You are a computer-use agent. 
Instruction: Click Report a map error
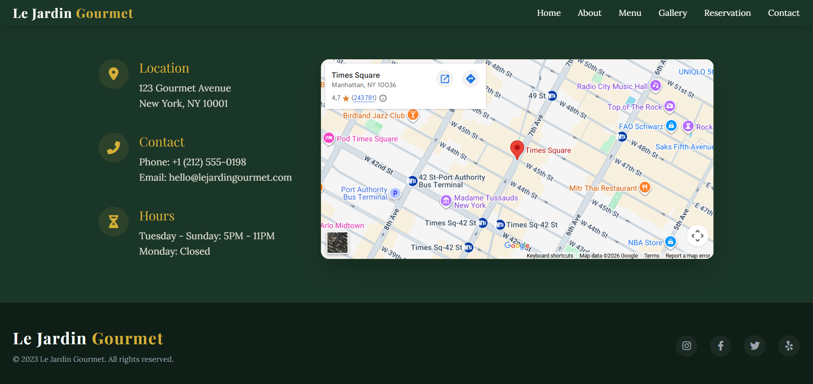point(688,256)
